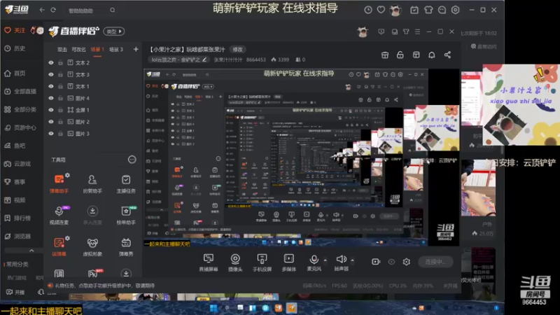This screenshot has height=315, width=560.
Task: Open Douyu search magnifier icon
Action: click(113, 10)
